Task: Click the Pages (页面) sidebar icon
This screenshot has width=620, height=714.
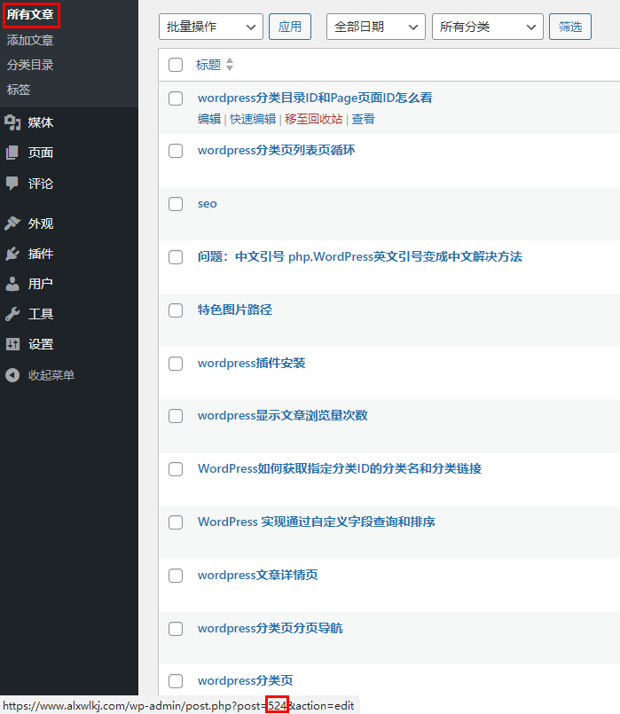Action: 12,153
